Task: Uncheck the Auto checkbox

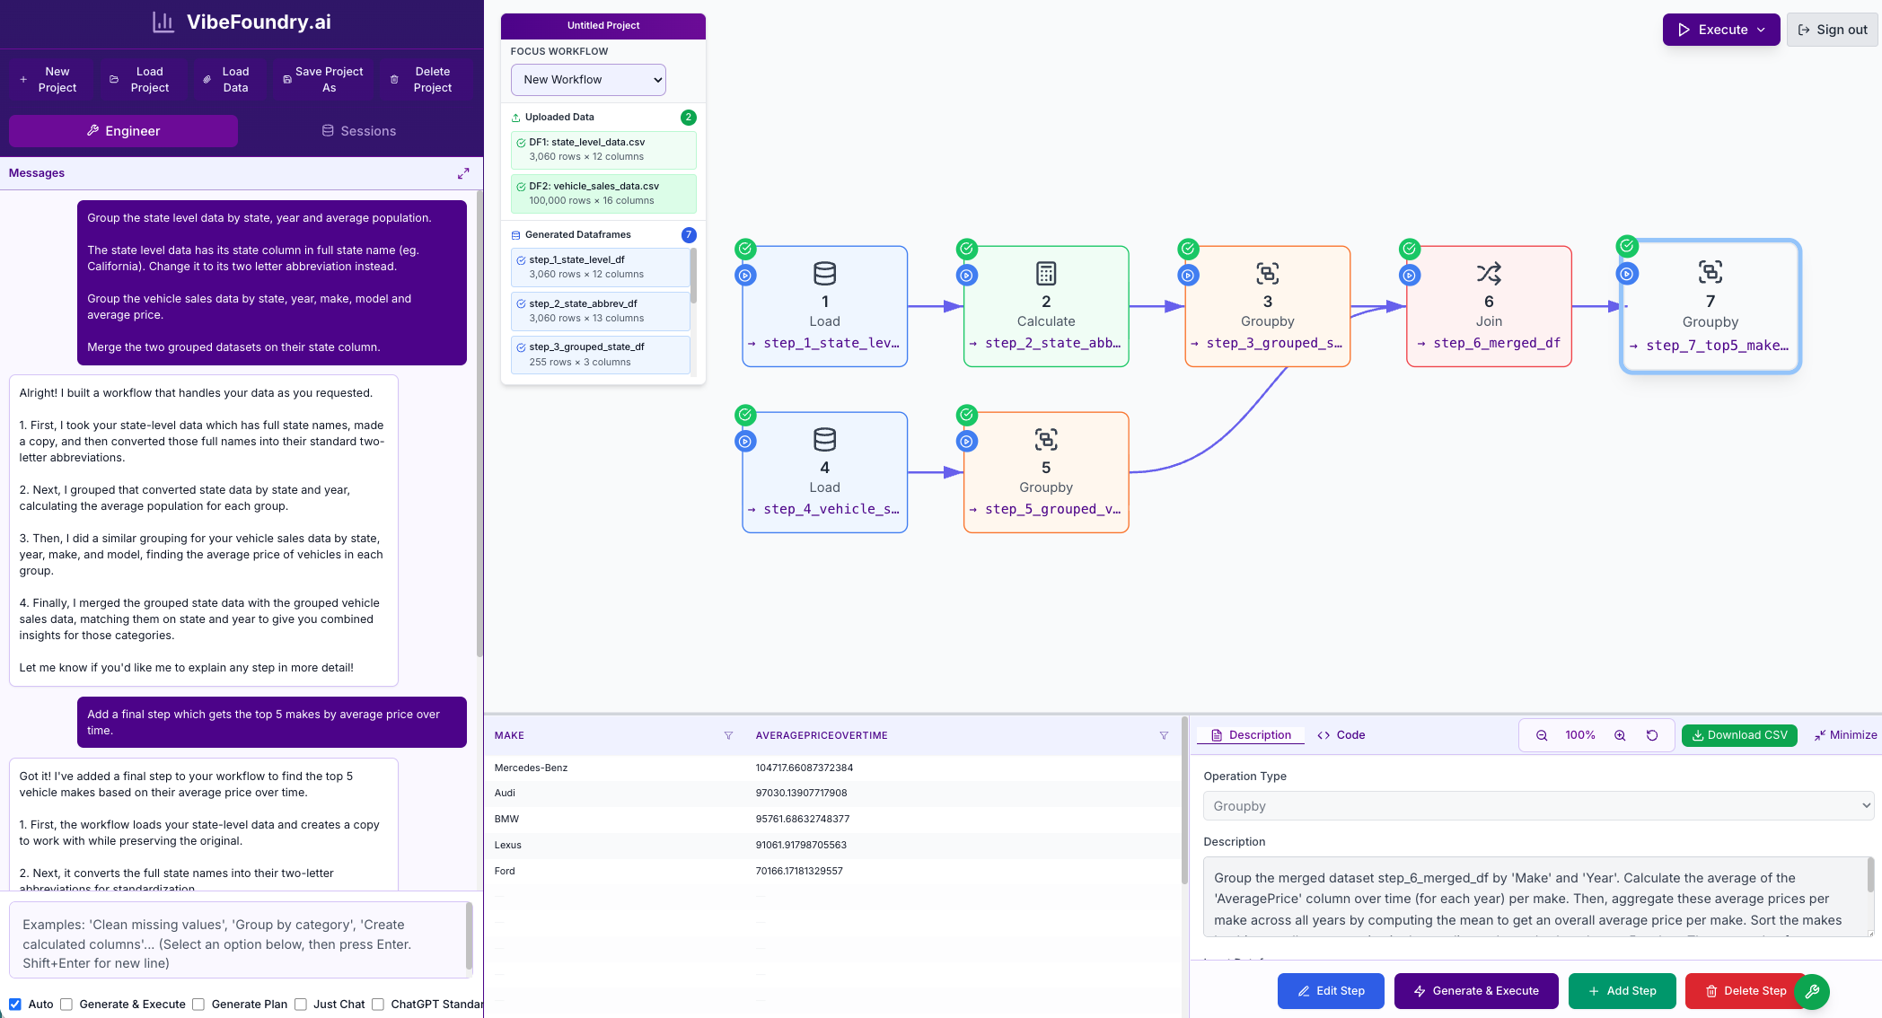Action: click(x=15, y=1004)
